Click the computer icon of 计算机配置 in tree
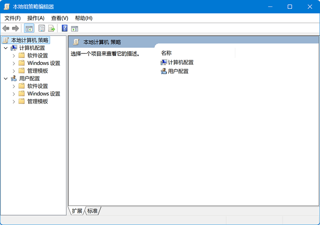 [x=14, y=48]
